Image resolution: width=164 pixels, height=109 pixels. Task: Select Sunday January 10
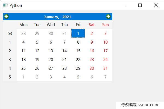106,42
